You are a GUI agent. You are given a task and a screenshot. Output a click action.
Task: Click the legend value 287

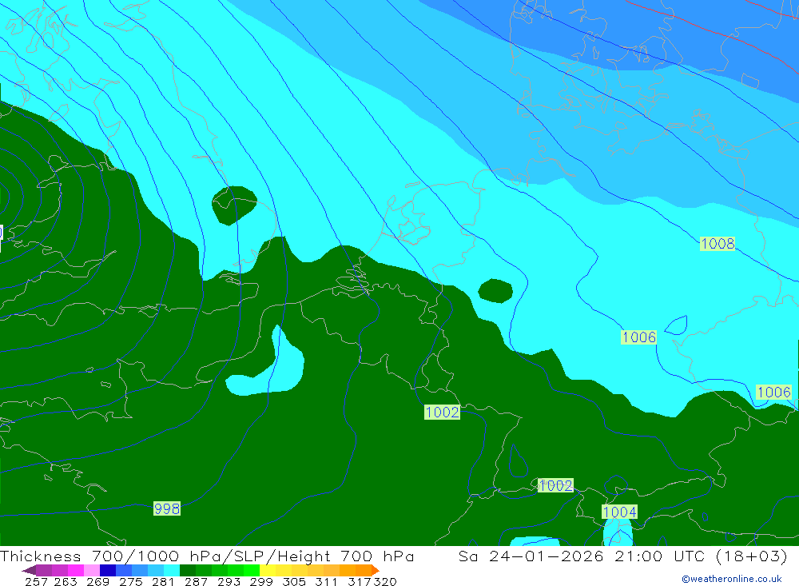pos(196,581)
